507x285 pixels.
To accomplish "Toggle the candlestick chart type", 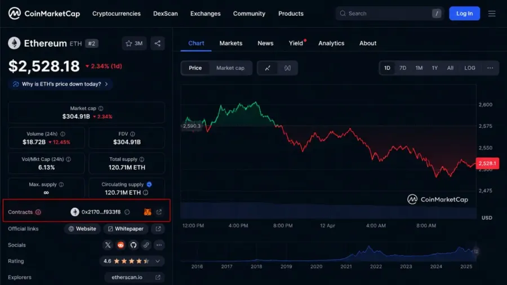I will pyautogui.click(x=287, y=68).
